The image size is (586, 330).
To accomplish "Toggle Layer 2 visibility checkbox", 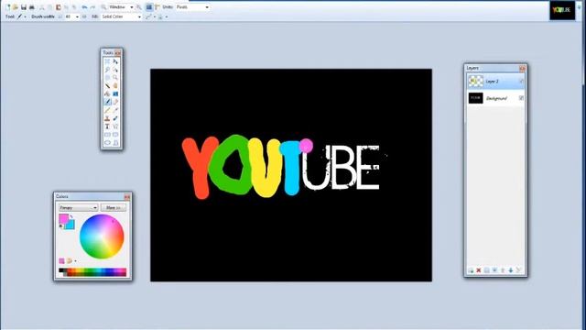I will coord(521,82).
